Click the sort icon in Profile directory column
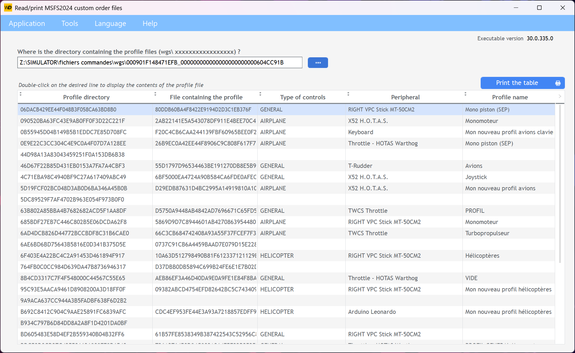 pos(20,94)
